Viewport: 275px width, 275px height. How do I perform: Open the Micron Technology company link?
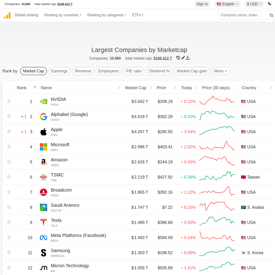point(70,265)
